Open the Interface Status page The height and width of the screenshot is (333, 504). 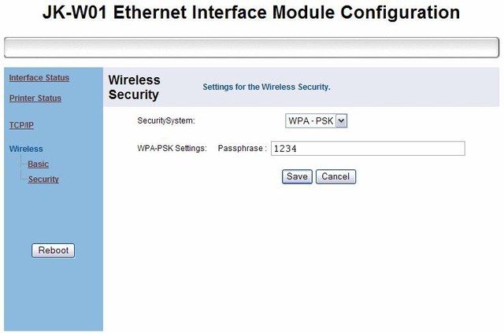pyautogui.click(x=39, y=78)
